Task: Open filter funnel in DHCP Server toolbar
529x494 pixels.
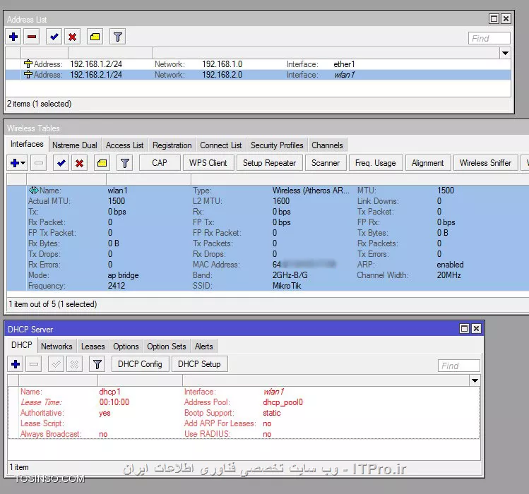Action: click(x=97, y=364)
